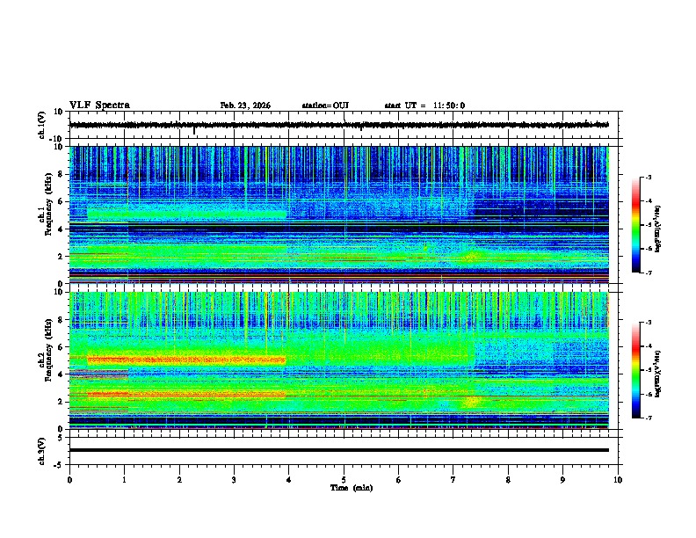
Task: Click time axis tick label "1"
Action: [x=124, y=480]
